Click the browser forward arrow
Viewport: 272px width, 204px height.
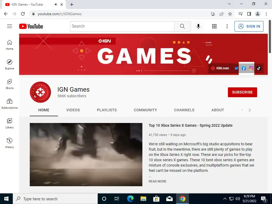(14, 14)
